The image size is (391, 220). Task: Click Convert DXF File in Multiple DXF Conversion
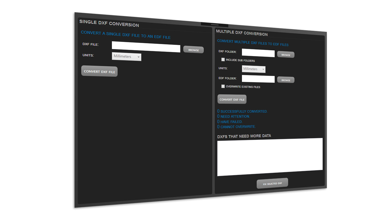click(x=232, y=99)
